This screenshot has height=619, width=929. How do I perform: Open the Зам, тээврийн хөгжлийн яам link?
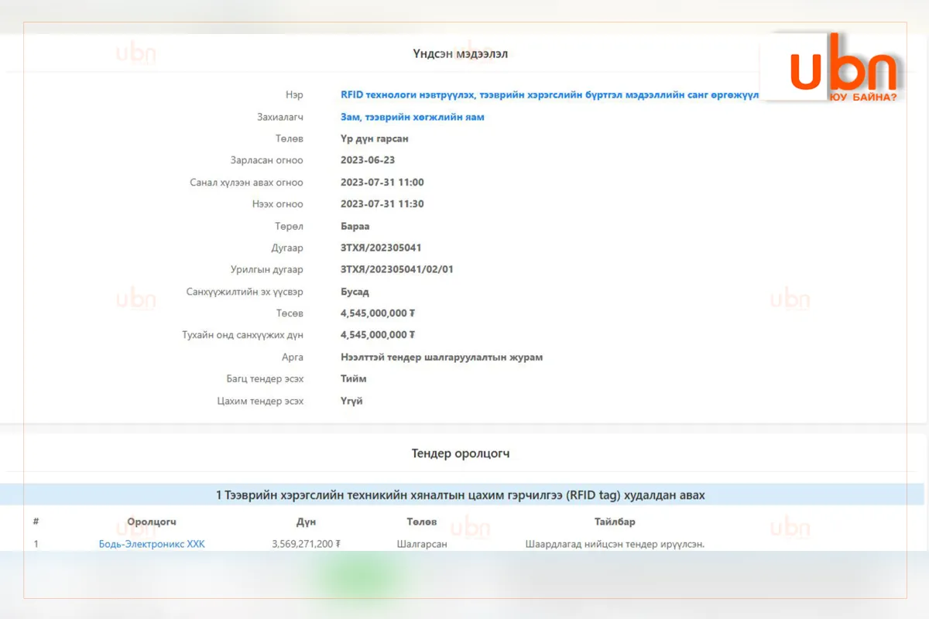coord(413,117)
